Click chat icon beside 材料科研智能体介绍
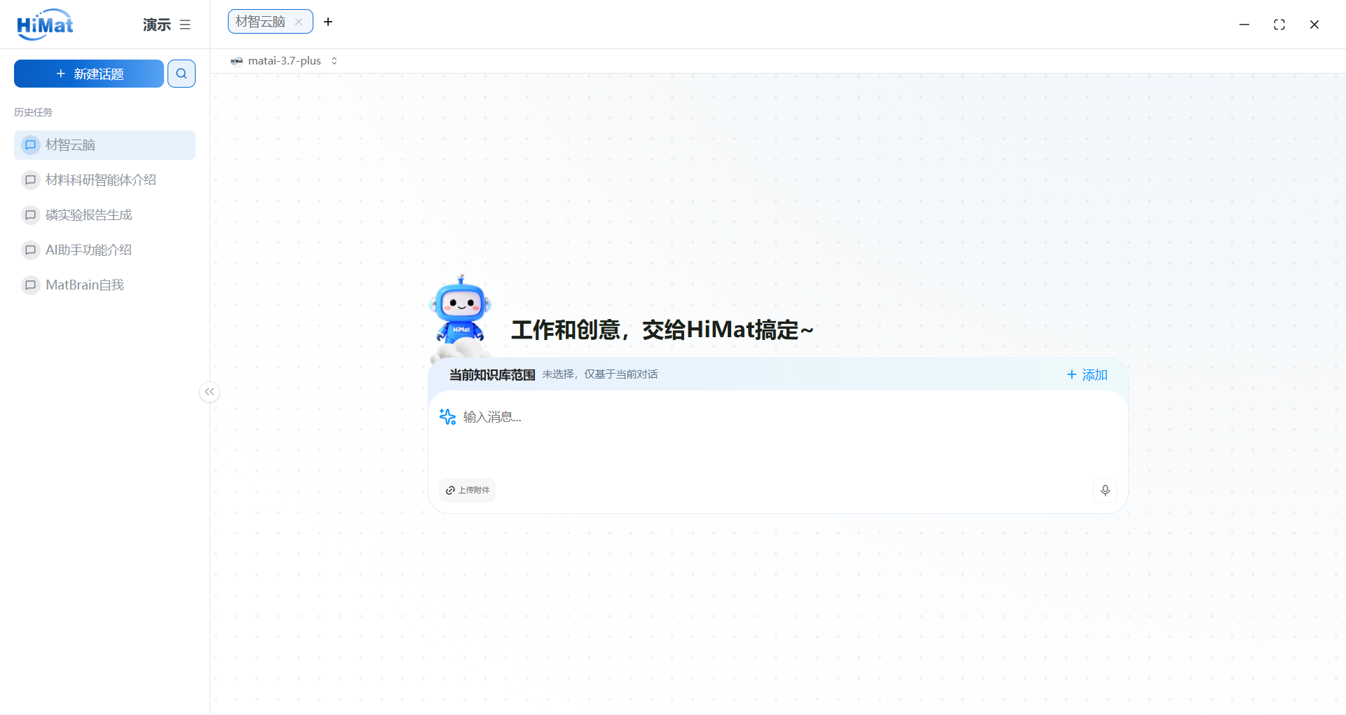1346x715 pixels. click(x=30, y=180)
